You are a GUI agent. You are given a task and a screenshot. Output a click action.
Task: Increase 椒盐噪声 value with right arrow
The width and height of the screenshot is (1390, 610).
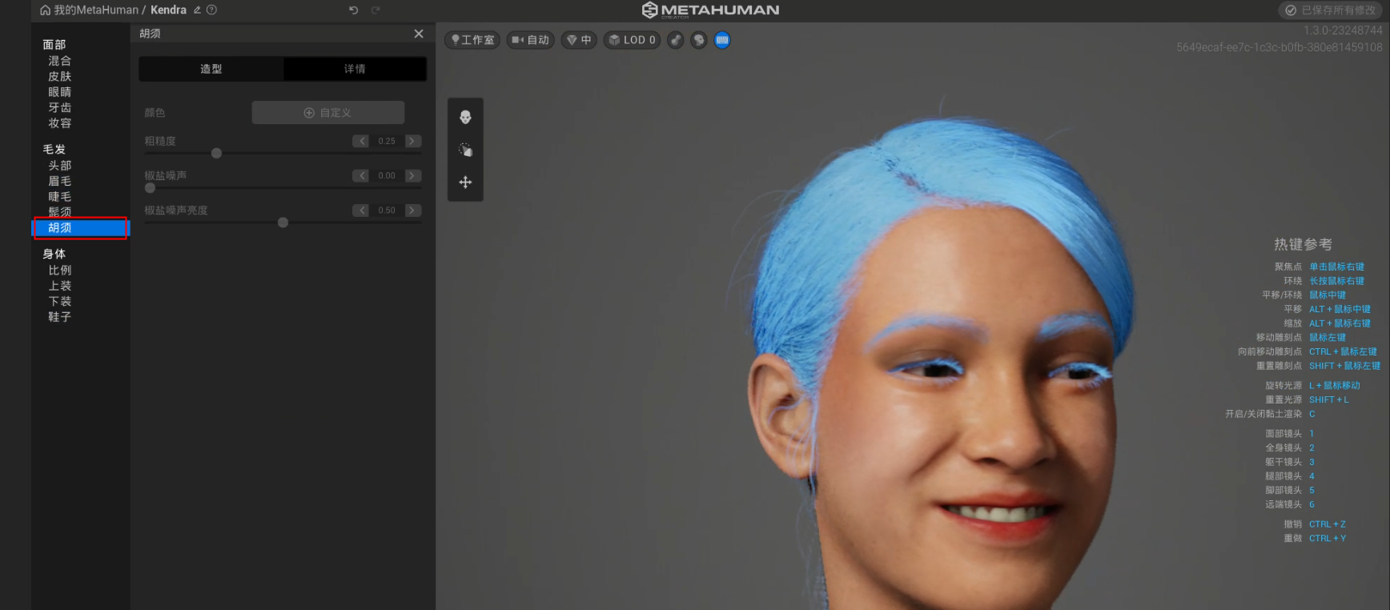[412, 175]
